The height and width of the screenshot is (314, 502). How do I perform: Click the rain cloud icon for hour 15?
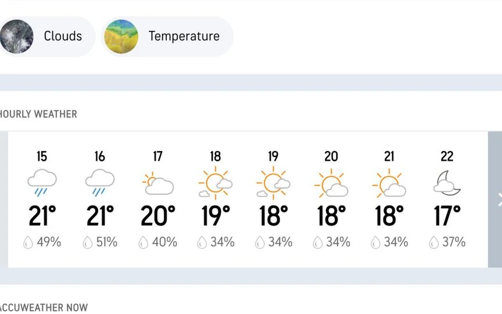[x=42, y=183]
